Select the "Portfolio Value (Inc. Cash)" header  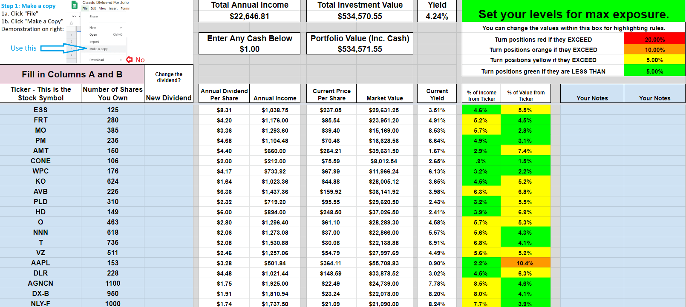(x=360, y=38)
